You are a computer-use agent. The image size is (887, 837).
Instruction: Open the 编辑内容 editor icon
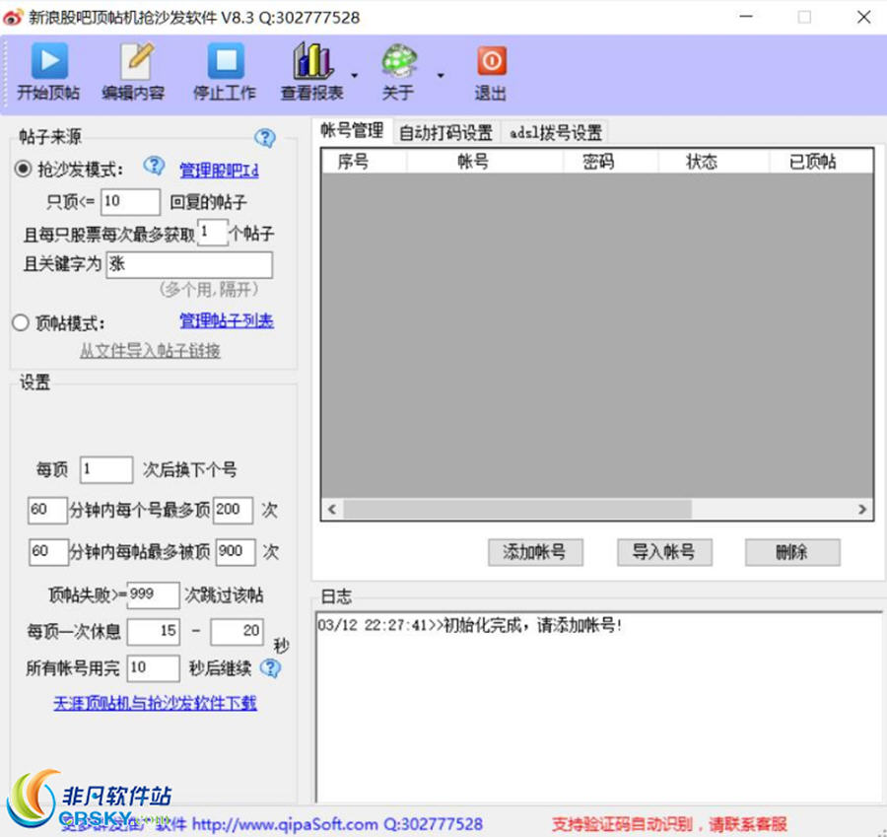(135, 60)
